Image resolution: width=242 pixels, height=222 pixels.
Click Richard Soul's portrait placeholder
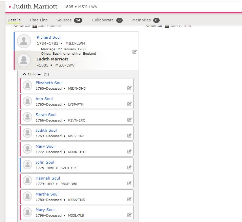tap(24, 41)
